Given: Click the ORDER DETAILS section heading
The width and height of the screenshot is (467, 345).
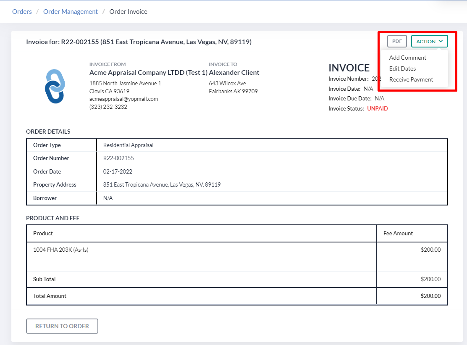Looking at the screenshot, I should tap(48, 132).
